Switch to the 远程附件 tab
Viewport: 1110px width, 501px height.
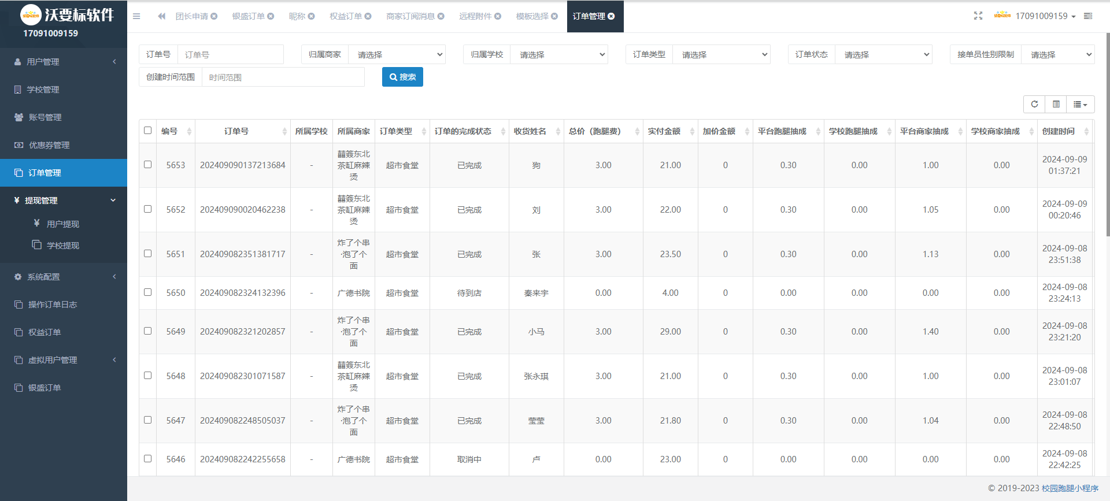[475, 16]
